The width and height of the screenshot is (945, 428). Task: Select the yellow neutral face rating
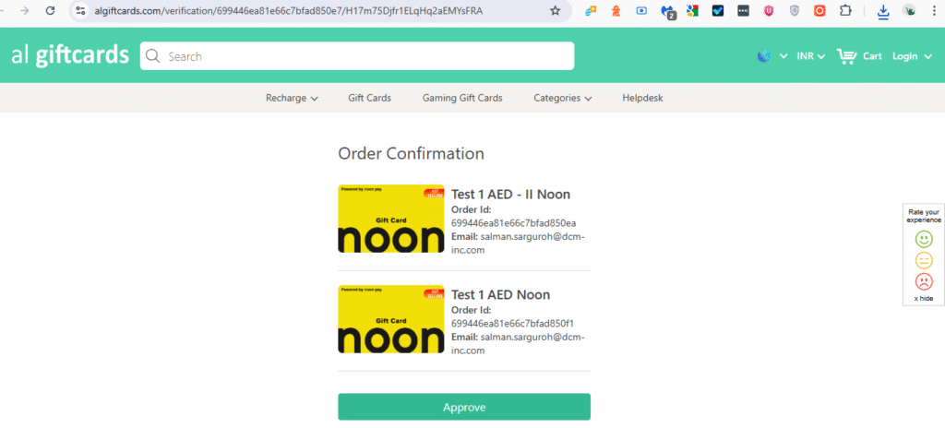[x=923, y=260]
